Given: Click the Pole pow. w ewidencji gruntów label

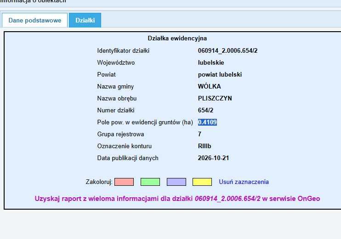Looking at the screenshot, I should click(x=145, y=122).
